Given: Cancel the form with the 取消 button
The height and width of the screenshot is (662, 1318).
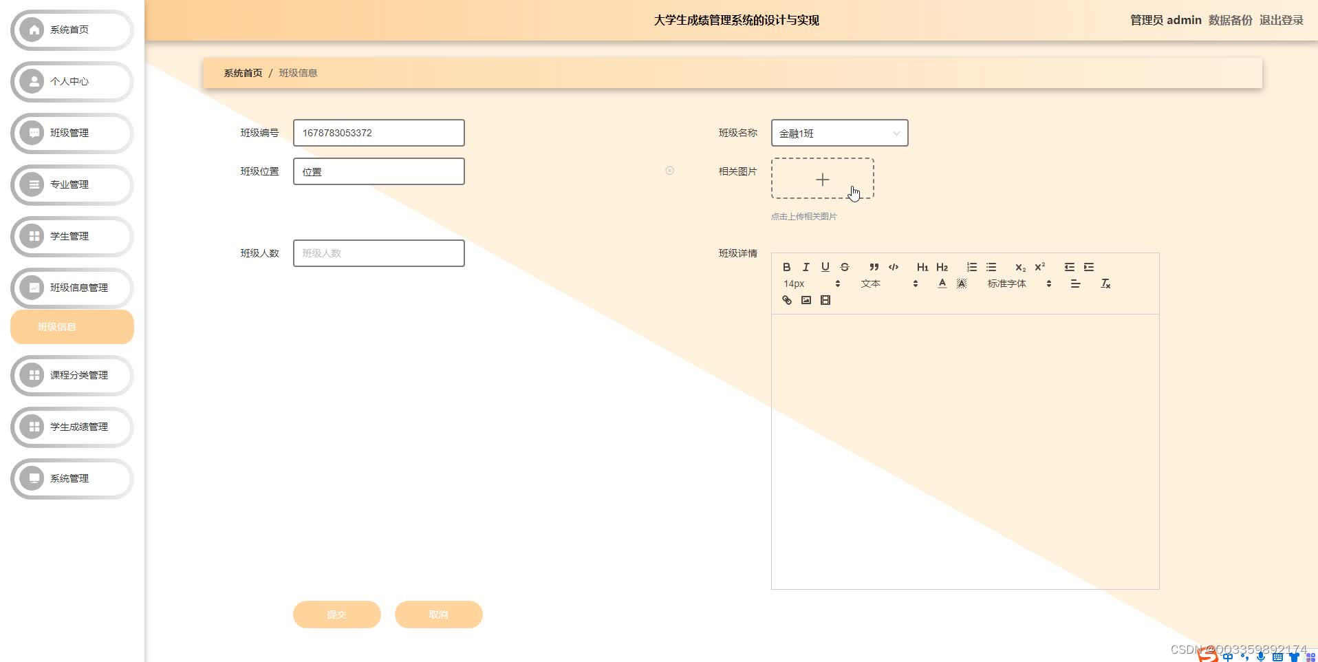Looking at the screenshot, I should [438, 615].
